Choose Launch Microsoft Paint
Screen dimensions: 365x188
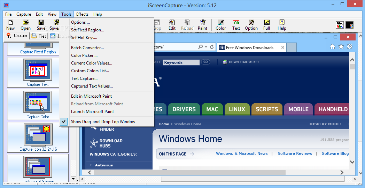(107, 112)
